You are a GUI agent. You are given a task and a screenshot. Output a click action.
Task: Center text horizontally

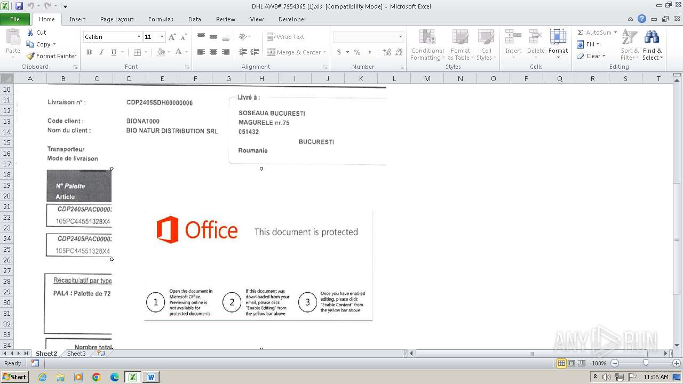pyautogui.click(x=213, y=52)
